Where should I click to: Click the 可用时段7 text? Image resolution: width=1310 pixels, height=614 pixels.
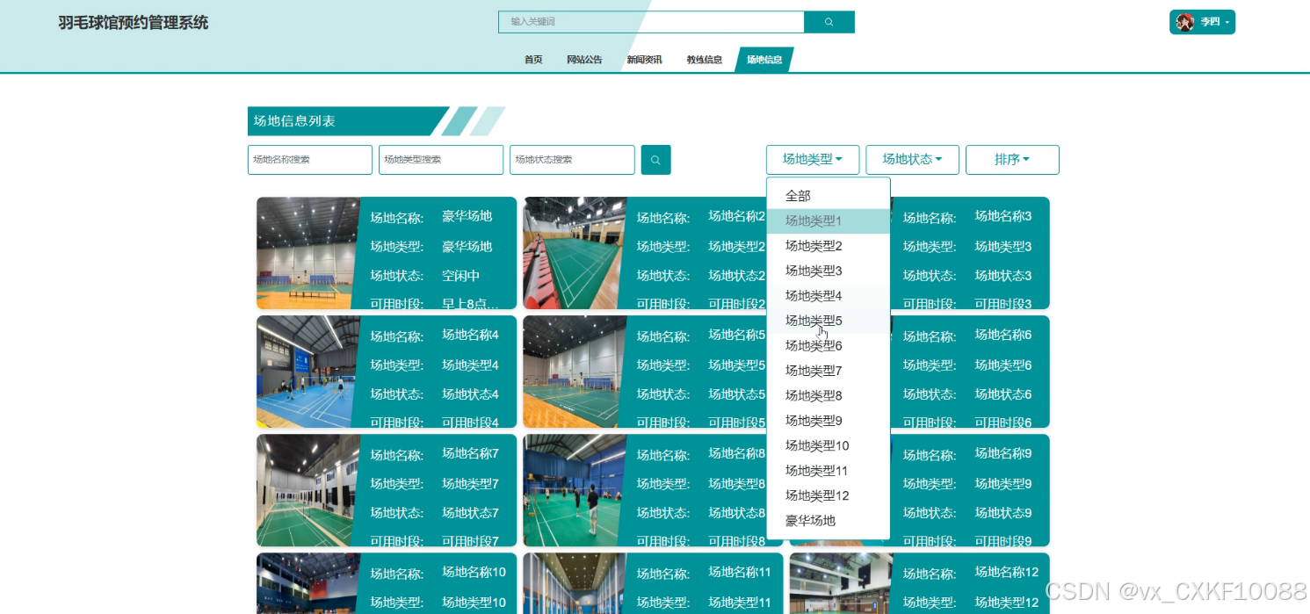[470, 541]
